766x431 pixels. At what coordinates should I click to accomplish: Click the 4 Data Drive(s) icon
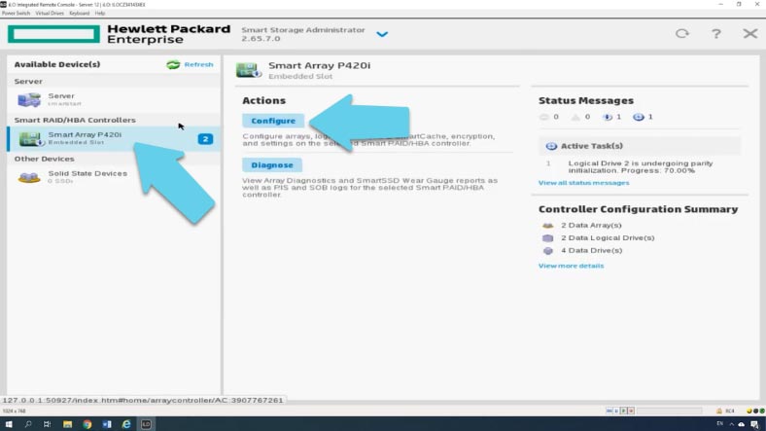tap(547, 251)
